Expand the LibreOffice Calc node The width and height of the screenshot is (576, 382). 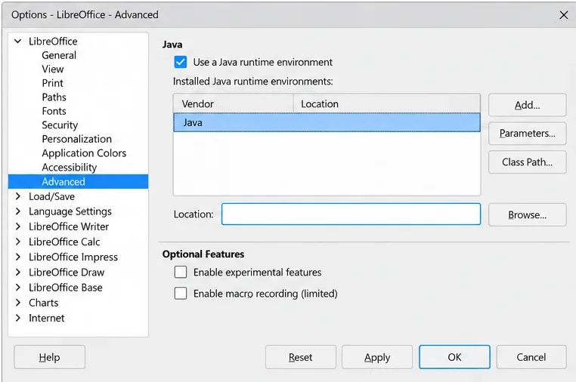tap(17, 242)
